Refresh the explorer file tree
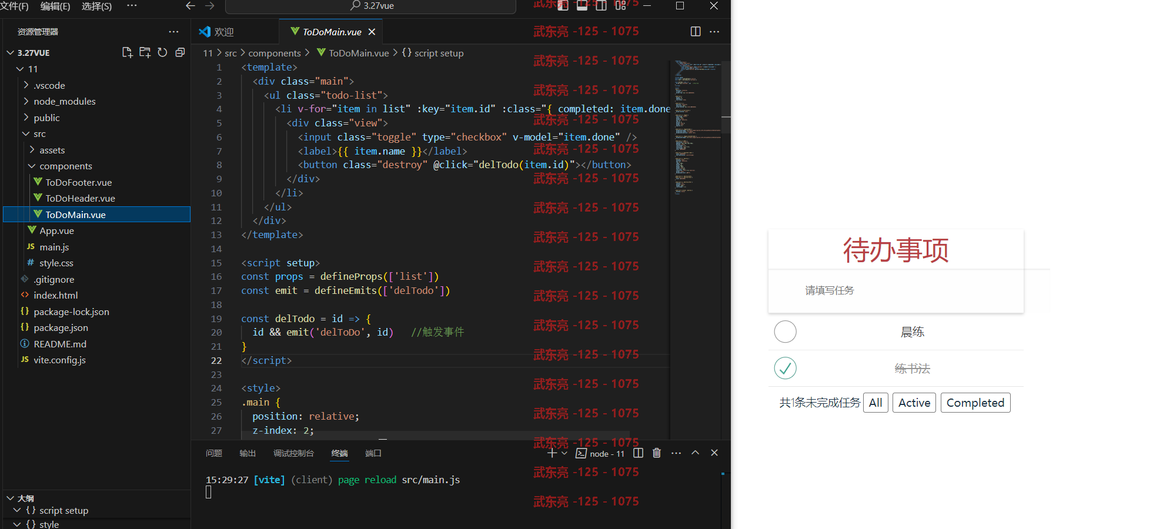Screen dimensions: 1173x529 (162, 52)
